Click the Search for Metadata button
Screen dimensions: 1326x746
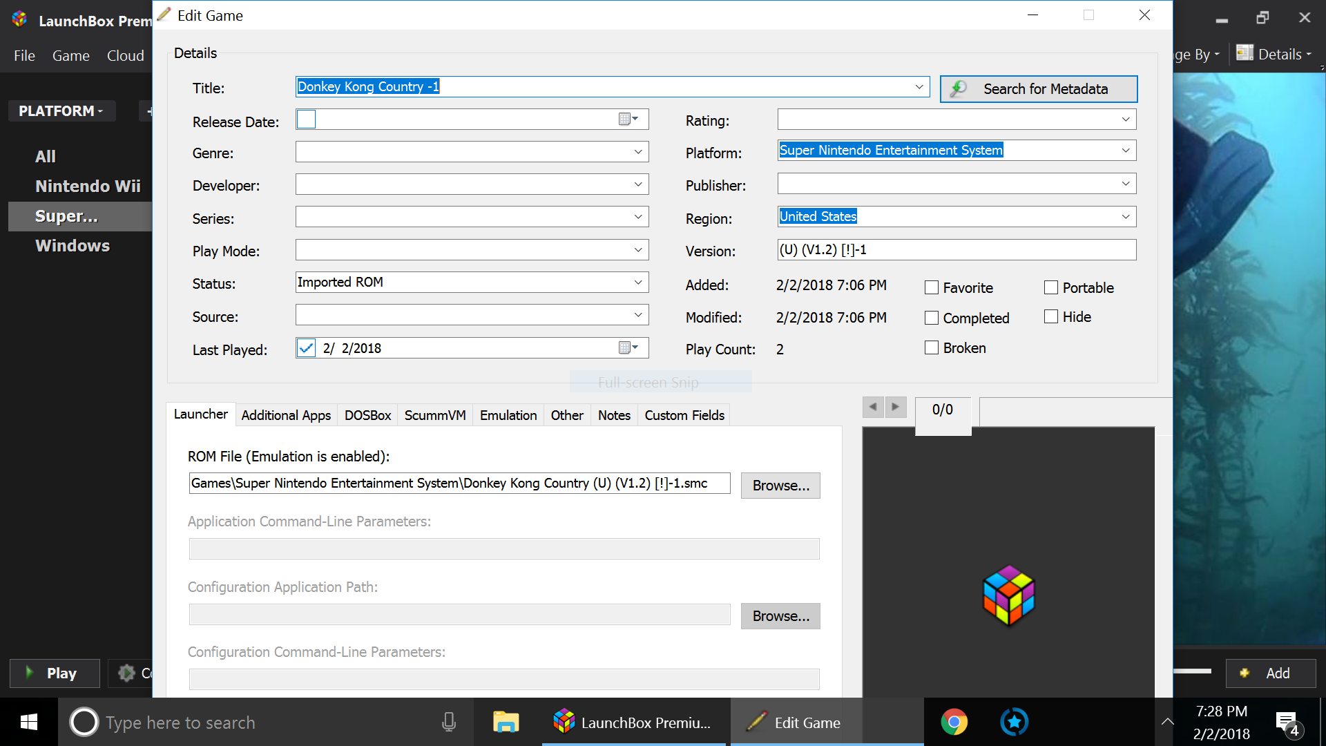[1039, 89]
